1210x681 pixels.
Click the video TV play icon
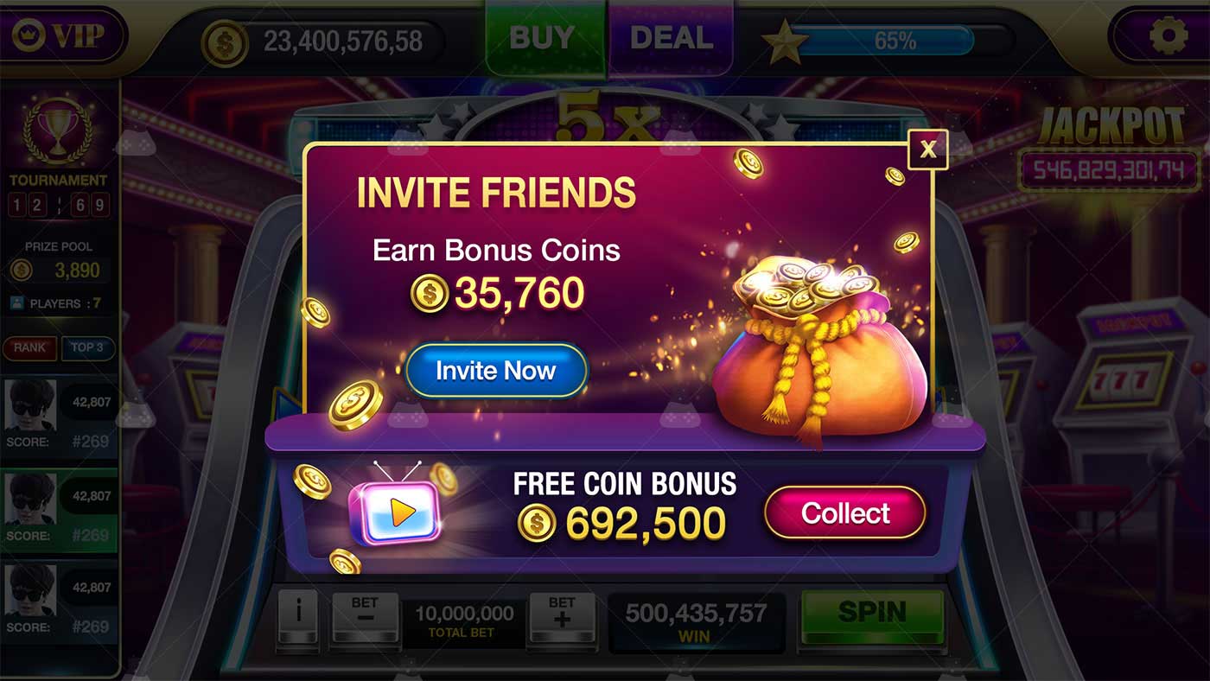click(395, 512)
